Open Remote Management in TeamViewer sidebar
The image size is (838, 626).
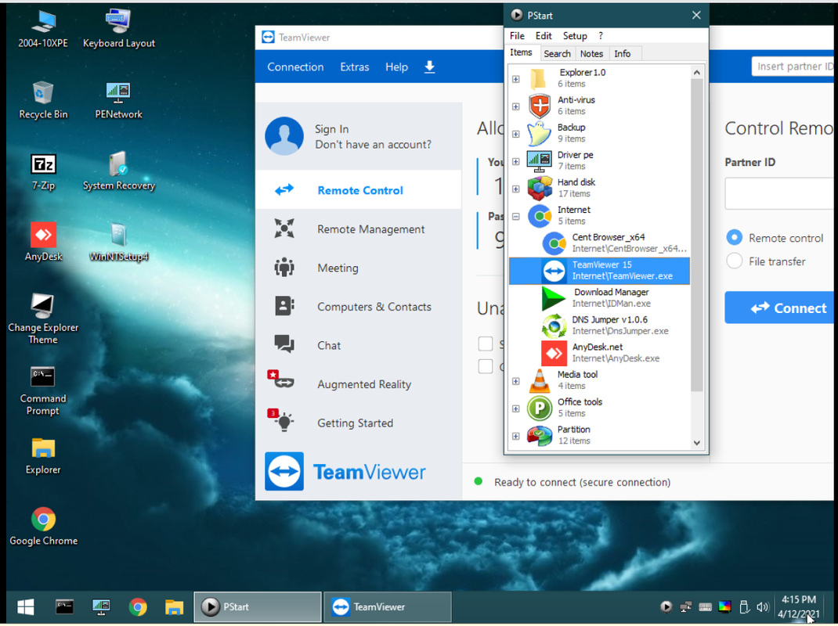click(359, 229)
